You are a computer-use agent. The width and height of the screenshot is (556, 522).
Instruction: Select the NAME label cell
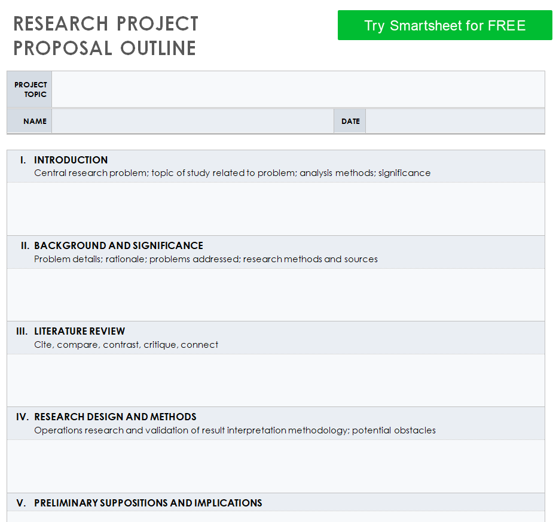pyautogui.click(x=35, y=121)
